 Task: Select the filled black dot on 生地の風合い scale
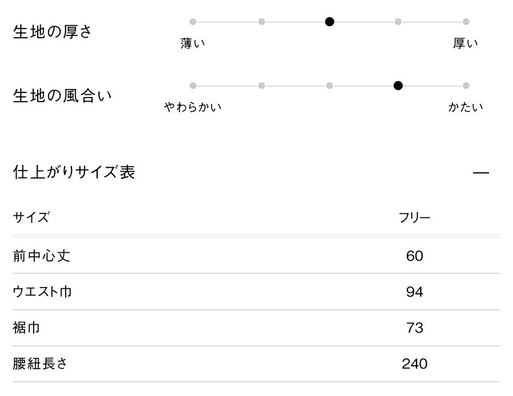pos(398,86)
